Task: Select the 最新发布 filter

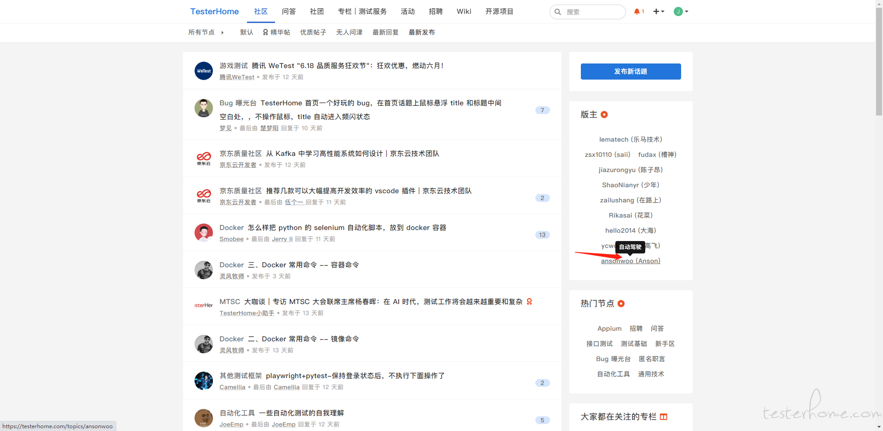Action: [x=422, y=32]
